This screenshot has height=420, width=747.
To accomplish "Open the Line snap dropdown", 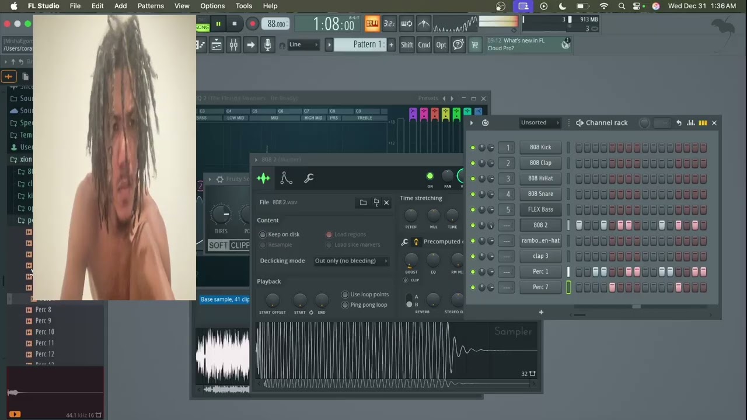I will click(303, 45).
